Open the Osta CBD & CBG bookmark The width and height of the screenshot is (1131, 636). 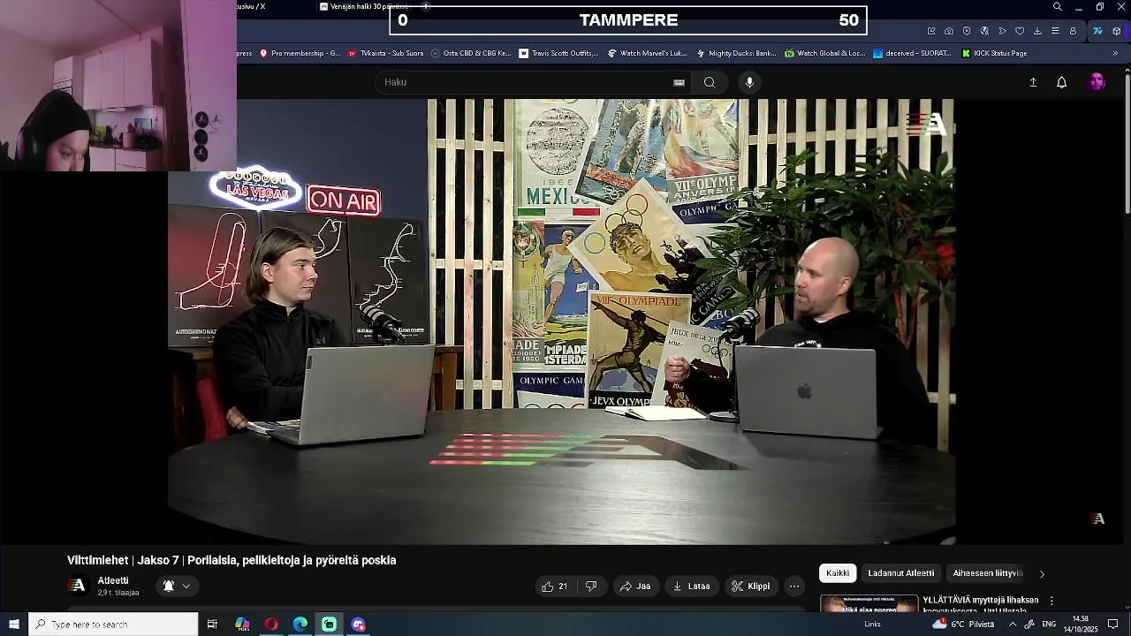(x=471, y=53)
